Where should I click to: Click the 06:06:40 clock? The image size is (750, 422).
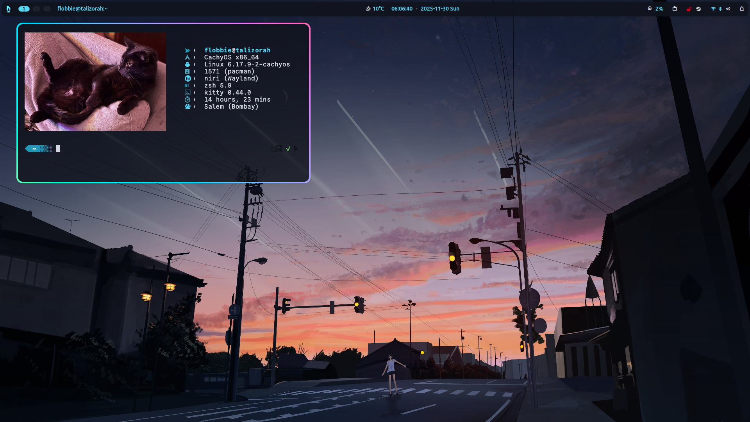(402, 9)
